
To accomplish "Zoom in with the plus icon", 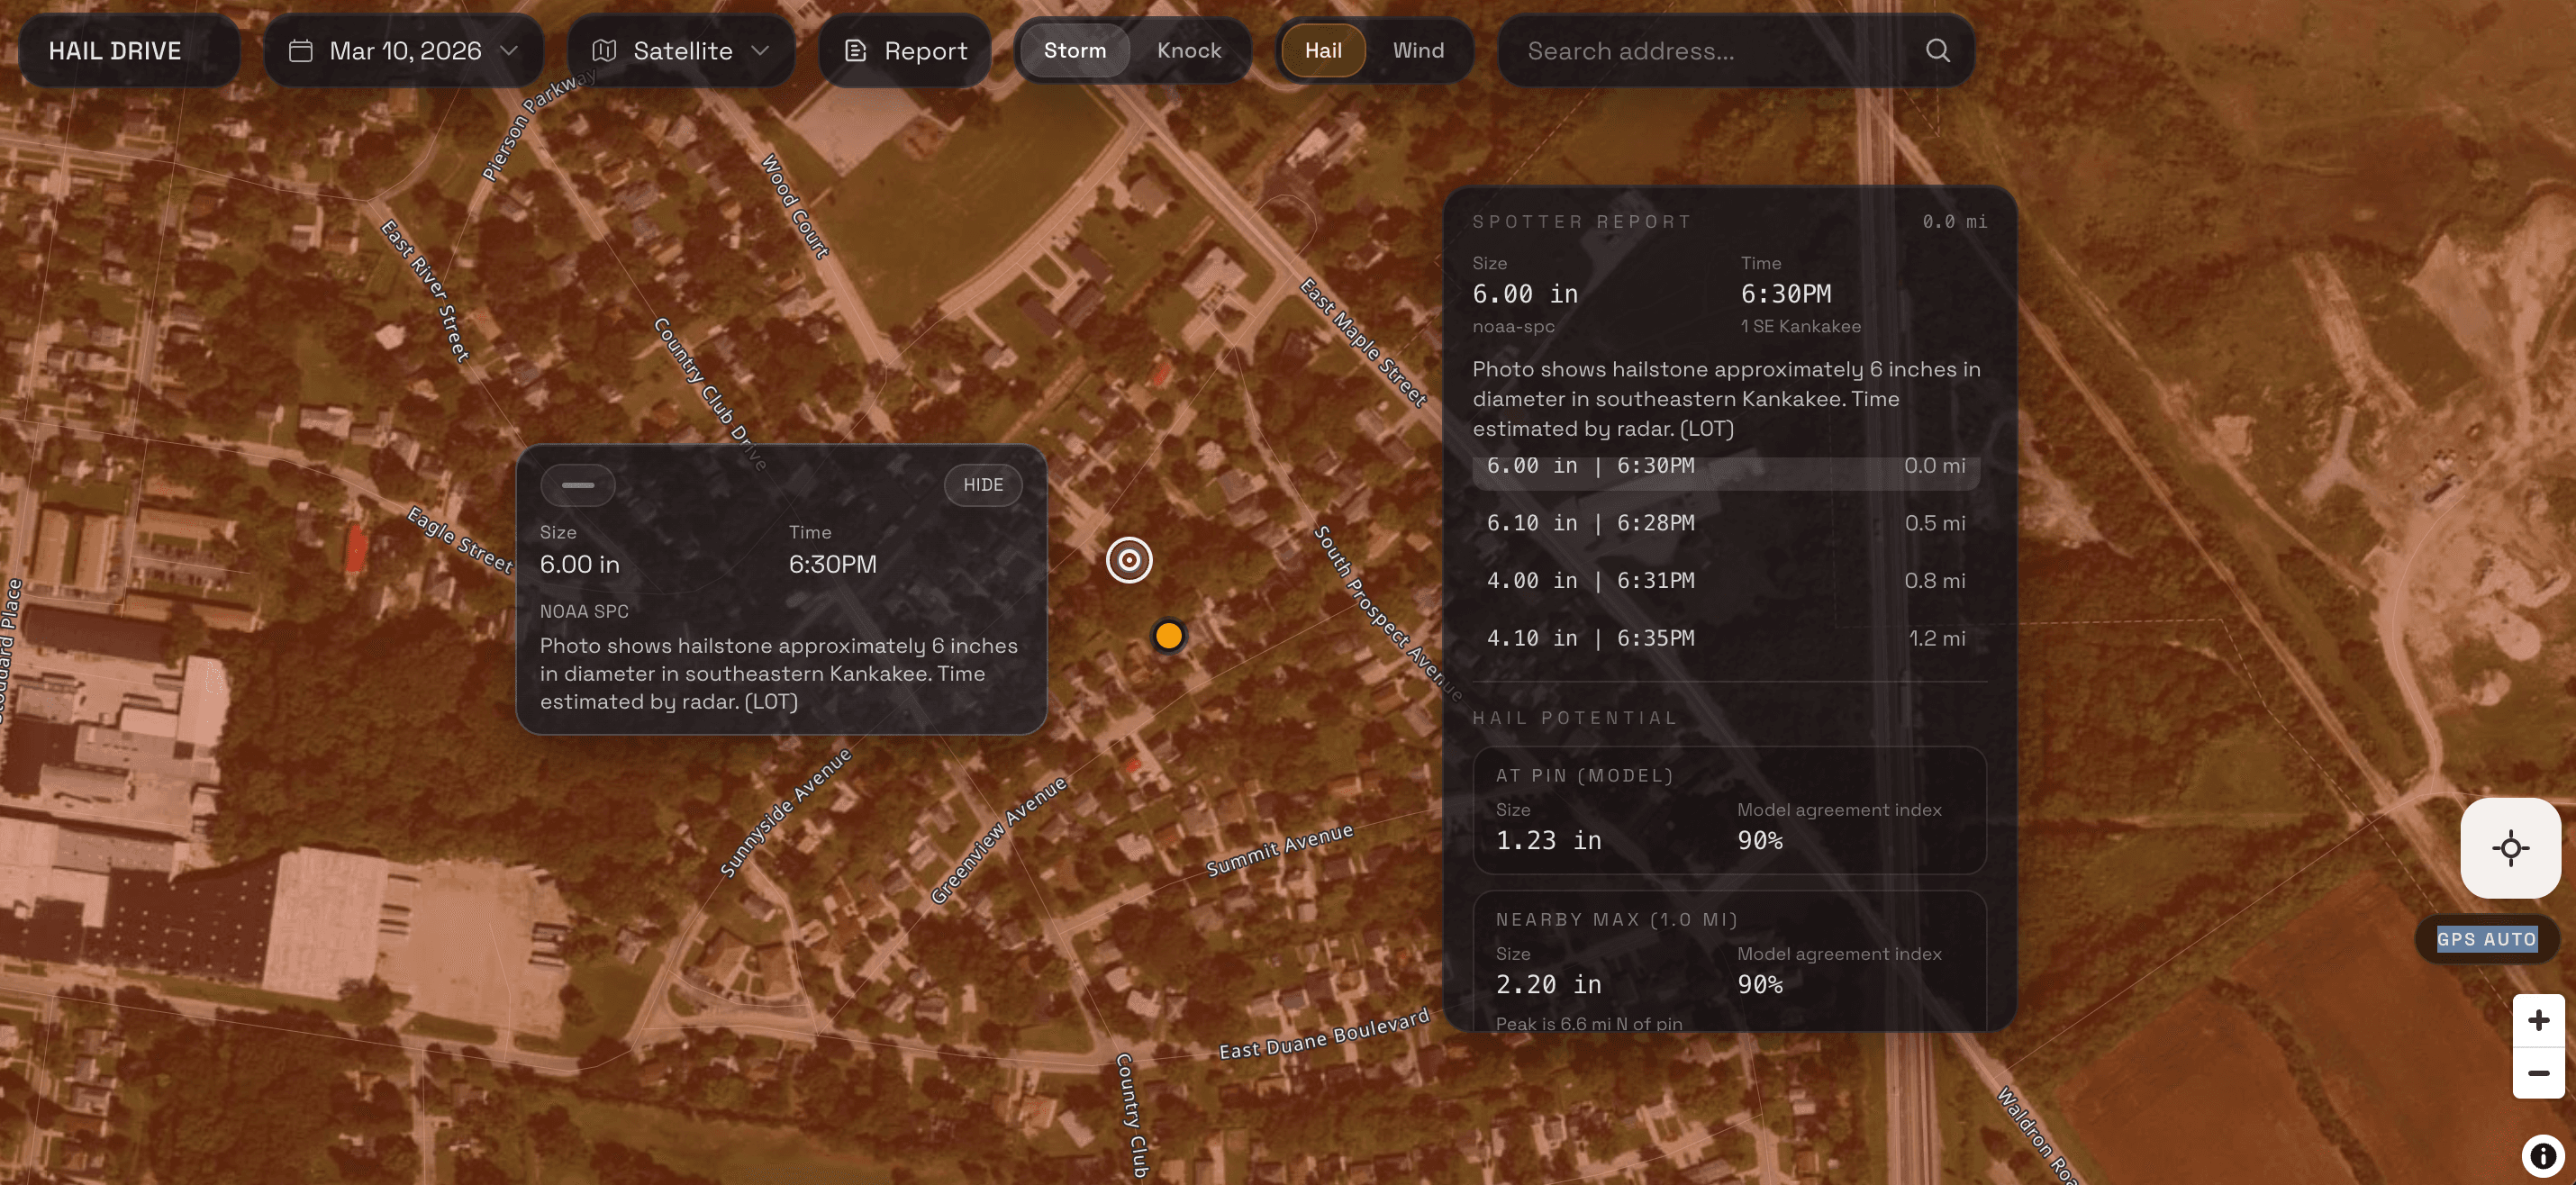I will [2538, 1020].
